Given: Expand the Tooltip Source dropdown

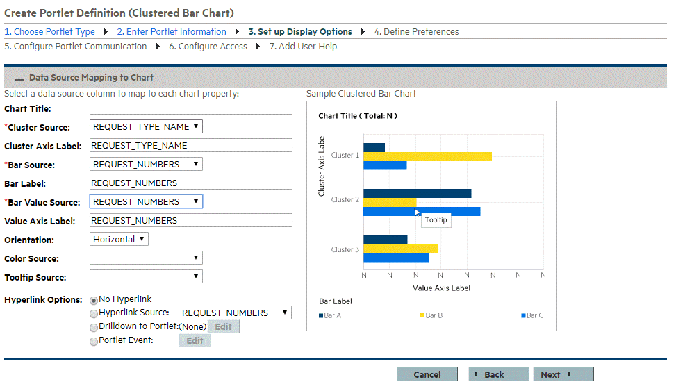Looking at the screenshot, I should point(146,277).
